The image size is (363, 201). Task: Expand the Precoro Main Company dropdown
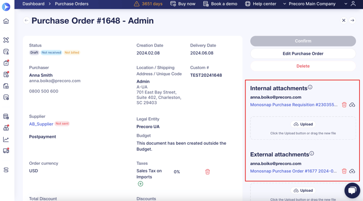tap(309, 4)
